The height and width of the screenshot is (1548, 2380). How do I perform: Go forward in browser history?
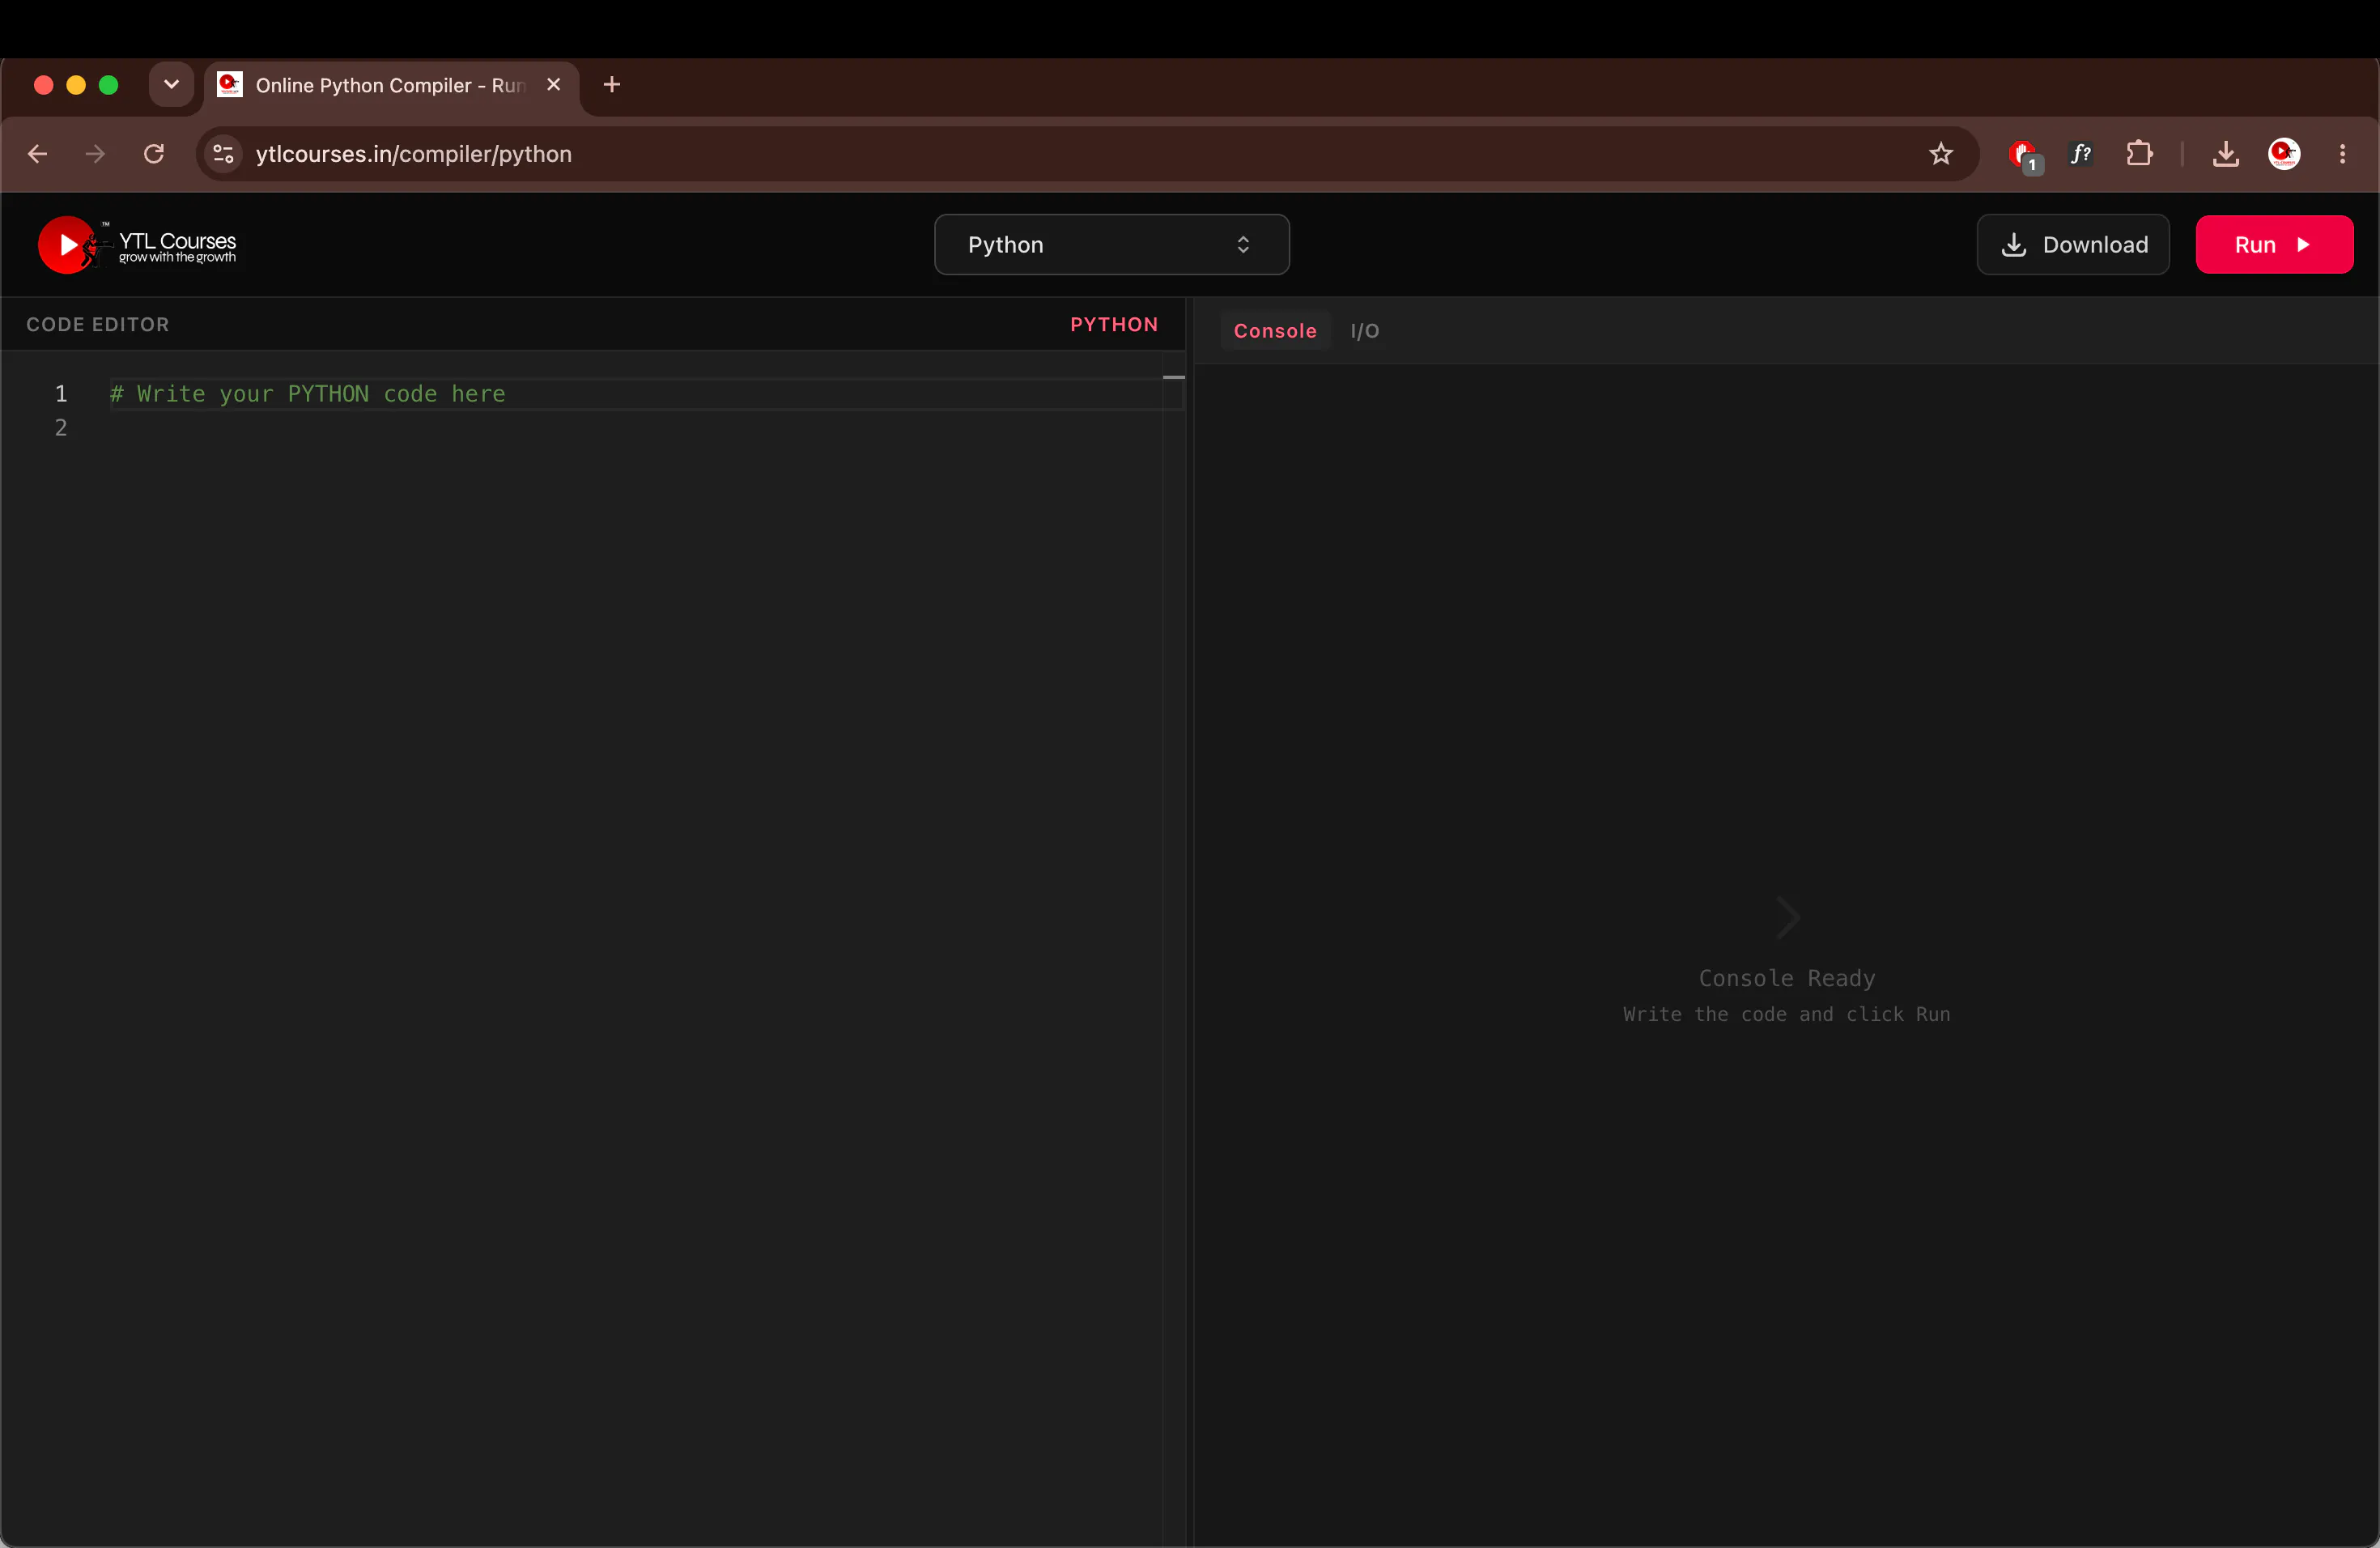95,154
